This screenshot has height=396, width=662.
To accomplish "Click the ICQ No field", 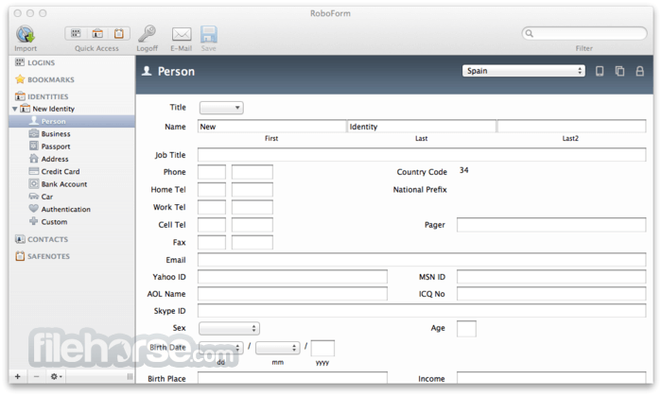I will (x=551, y=294).
